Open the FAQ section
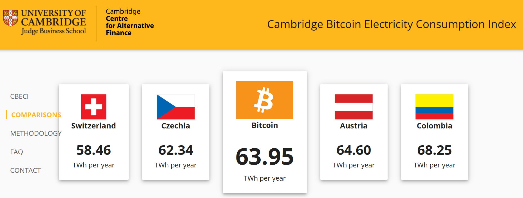This screenshot has width=523, height=198. point(17,152)
